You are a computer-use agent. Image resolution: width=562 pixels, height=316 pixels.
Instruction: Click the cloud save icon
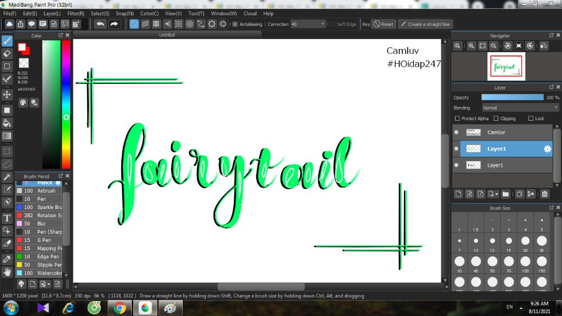pos(9,24)
